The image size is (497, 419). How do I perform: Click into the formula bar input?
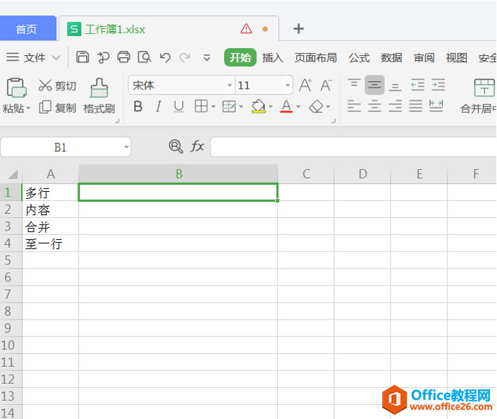353,147
